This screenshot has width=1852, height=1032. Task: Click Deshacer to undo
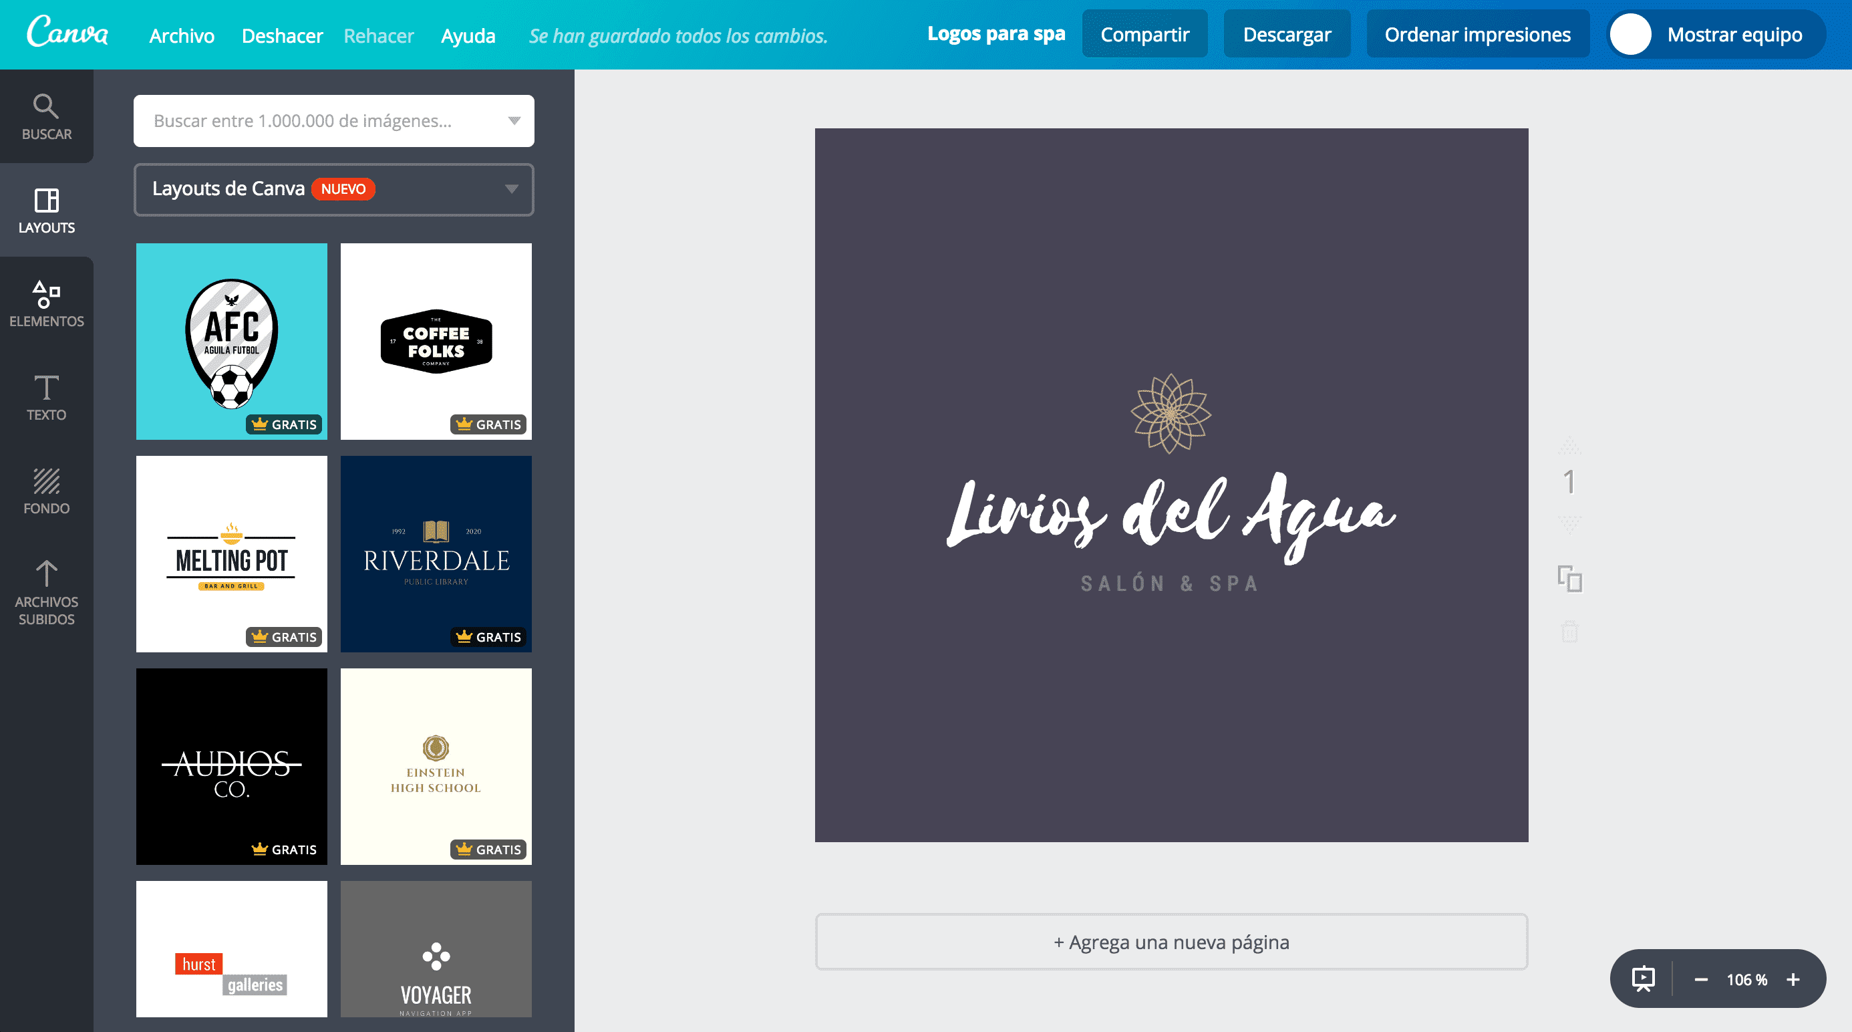282,35
